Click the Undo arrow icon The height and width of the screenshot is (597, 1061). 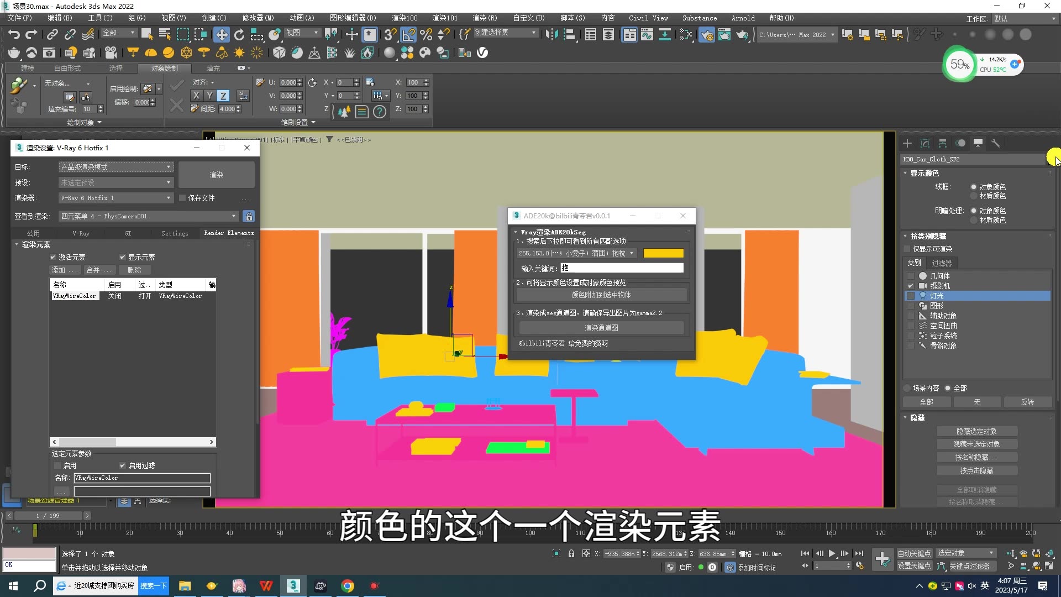point(14,34)
